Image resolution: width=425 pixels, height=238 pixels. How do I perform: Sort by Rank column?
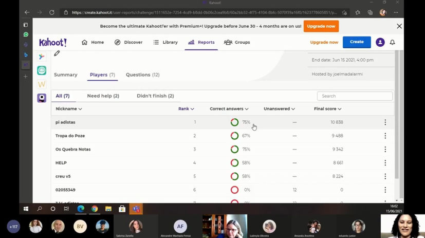[x=186, y=108]
